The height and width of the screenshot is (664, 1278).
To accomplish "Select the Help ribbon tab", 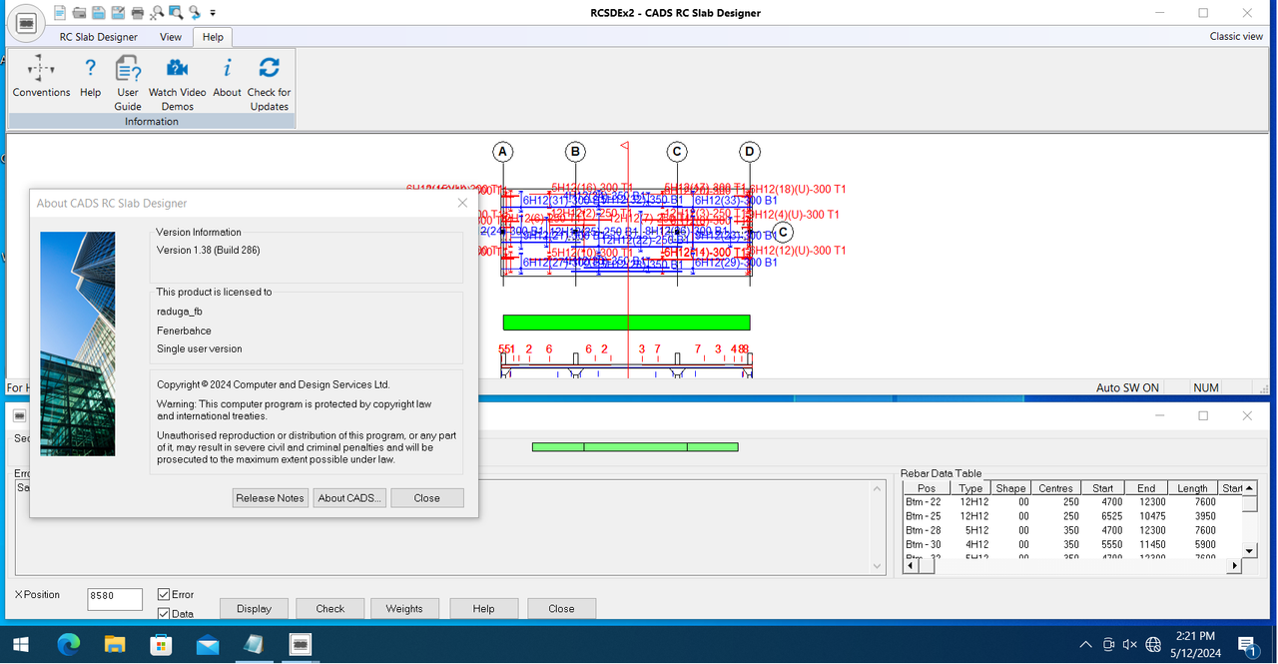I will (x=213, y=37).
